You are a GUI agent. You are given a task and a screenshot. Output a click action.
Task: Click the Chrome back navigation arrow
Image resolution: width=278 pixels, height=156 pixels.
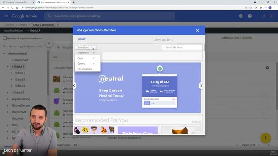point(3,8)
